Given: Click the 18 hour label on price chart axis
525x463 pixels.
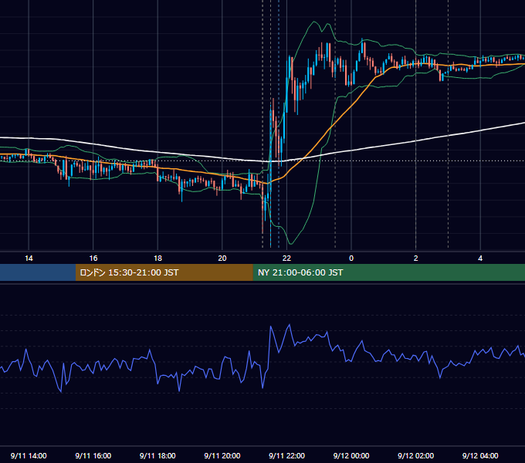Looking at the screenshot, I should tap(157, 259).
